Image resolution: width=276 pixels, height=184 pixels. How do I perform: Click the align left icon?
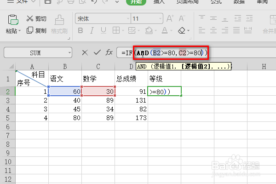tap(202, 30)
